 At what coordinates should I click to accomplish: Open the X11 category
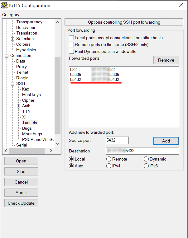tap(25, 117)
